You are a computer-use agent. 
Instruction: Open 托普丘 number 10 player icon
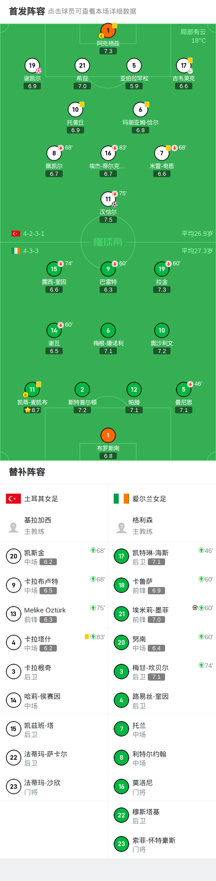[x=75, y=110]
